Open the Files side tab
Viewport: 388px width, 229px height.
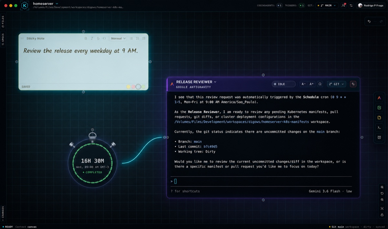click(3, 22)
